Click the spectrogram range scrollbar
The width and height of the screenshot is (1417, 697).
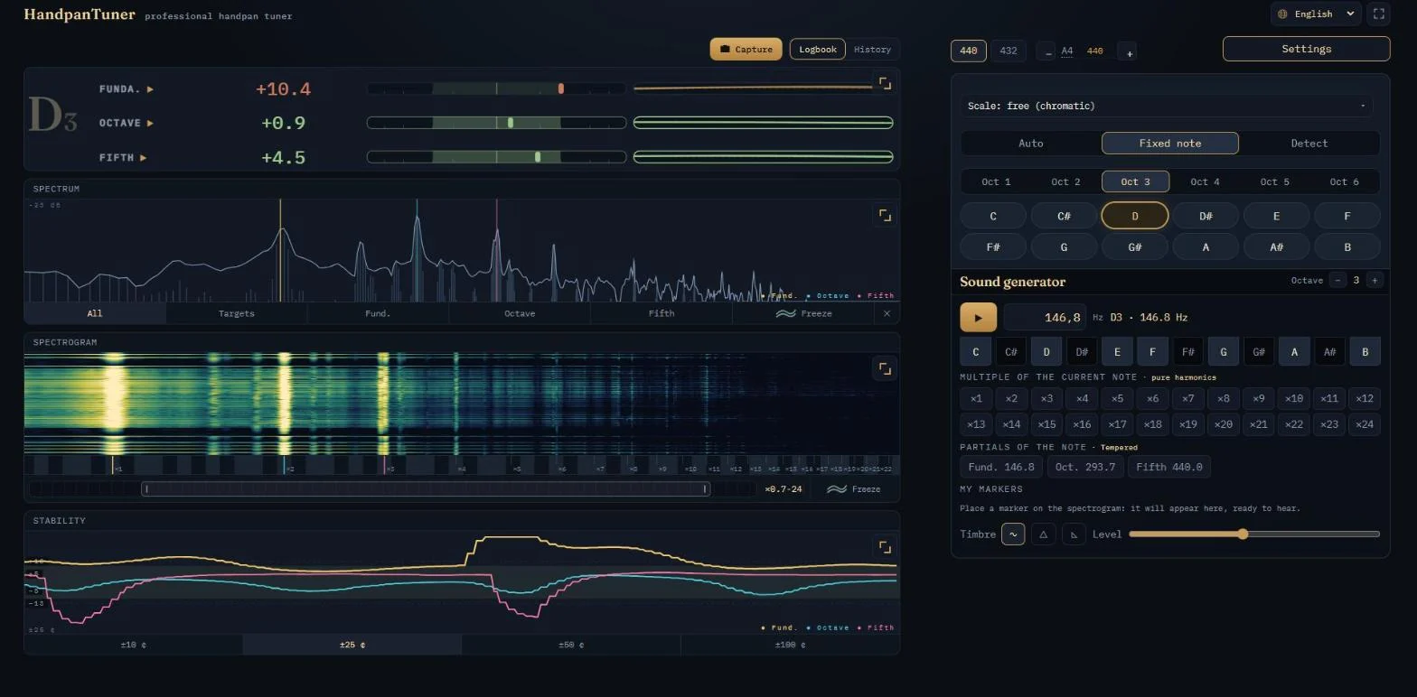425,489
